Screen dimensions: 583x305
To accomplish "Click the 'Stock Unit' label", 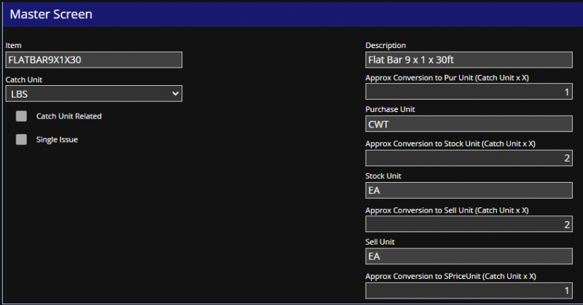I will 384,175.
